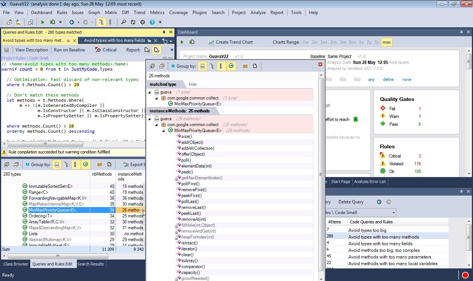Image resolution: width=473 pixels, height=281 pixels.
Task: Toggle group by package list in popup toolbar
Action: click(221, 66)
